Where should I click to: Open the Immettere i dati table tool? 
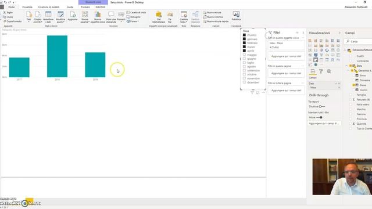(x=48, y=17)
